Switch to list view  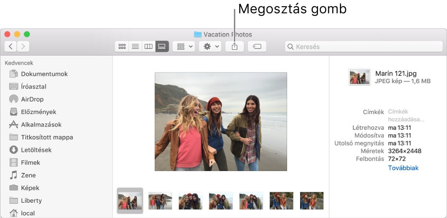click(135, 46)
